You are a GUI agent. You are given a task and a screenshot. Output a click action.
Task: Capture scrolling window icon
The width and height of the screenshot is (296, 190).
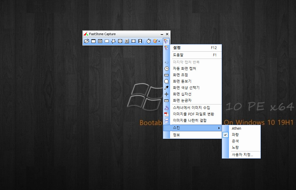(127, 41)
